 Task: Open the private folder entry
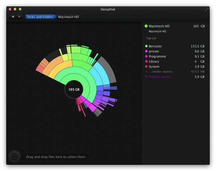tap(154, 51)
